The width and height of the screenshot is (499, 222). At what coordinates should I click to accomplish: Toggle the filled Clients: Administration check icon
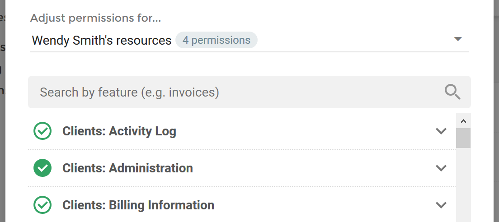[x=42, y=168]
